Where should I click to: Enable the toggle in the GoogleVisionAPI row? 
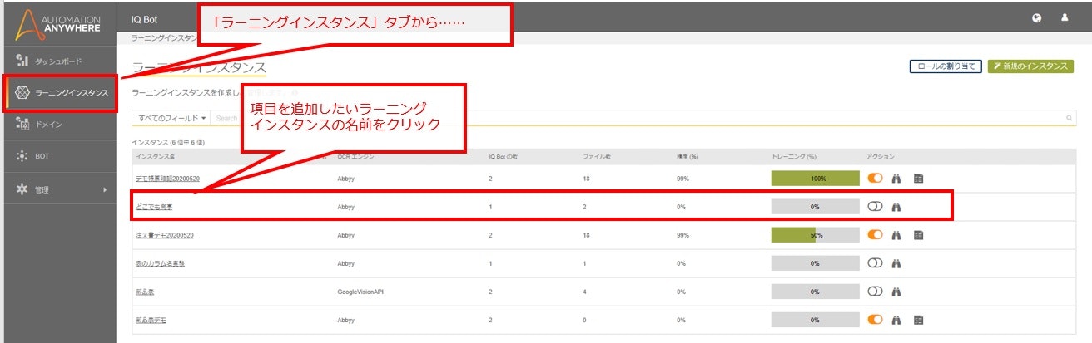[x=875, y=292]
